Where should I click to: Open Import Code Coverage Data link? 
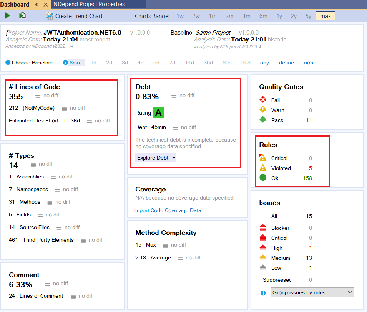point(168,210)
